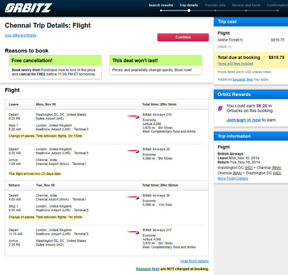
Task: Select the Trip details progress dot
Action: pyautogui.click(x=189, y=10)
